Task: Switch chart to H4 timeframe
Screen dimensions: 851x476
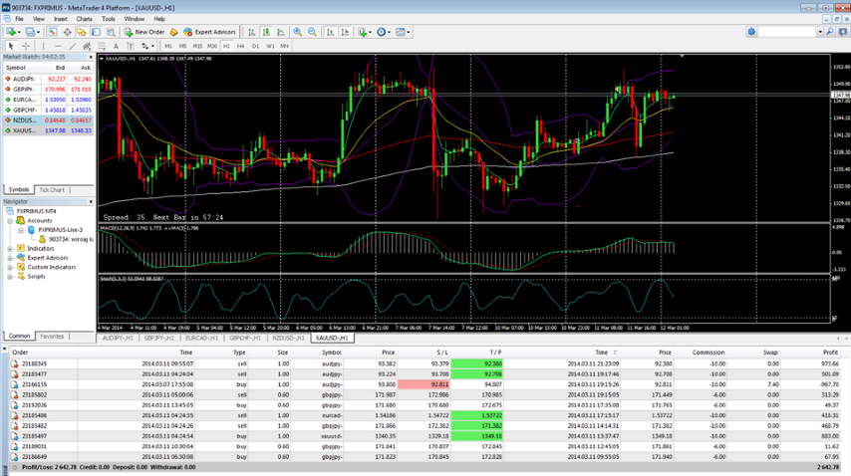Action: pyautogui.click(x=241, y=46)
